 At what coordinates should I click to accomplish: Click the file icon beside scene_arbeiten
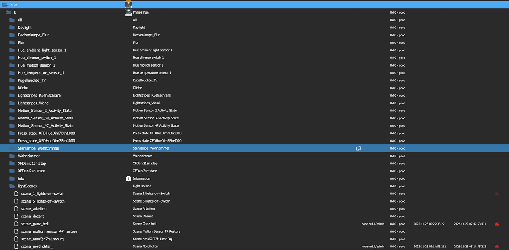click(x=17, y=209)
